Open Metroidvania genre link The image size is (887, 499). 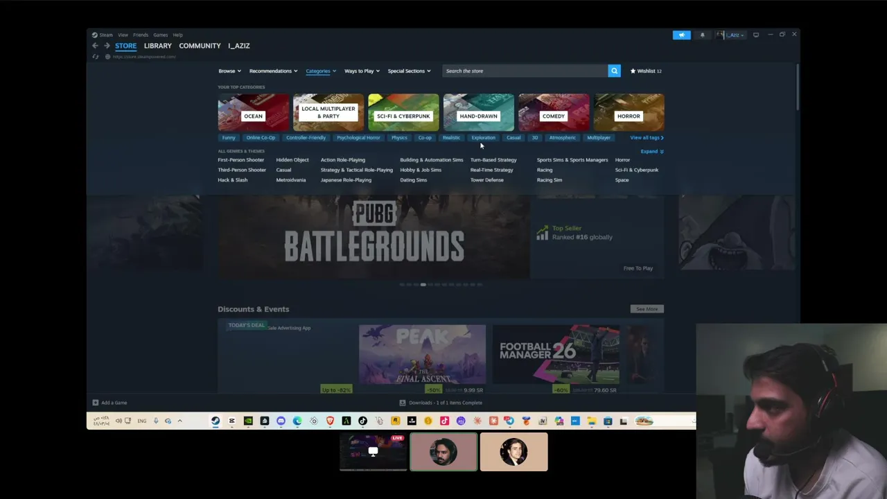tap(291, 180)
